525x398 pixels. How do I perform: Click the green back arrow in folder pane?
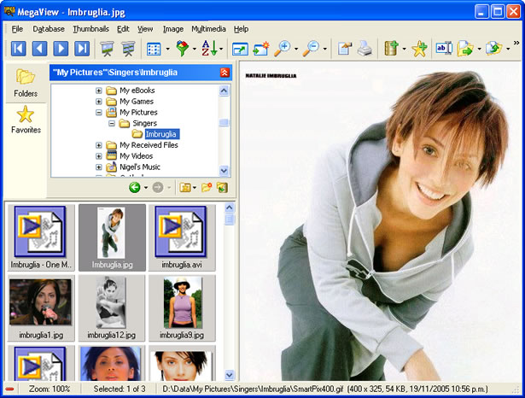(x=135, y=187)
